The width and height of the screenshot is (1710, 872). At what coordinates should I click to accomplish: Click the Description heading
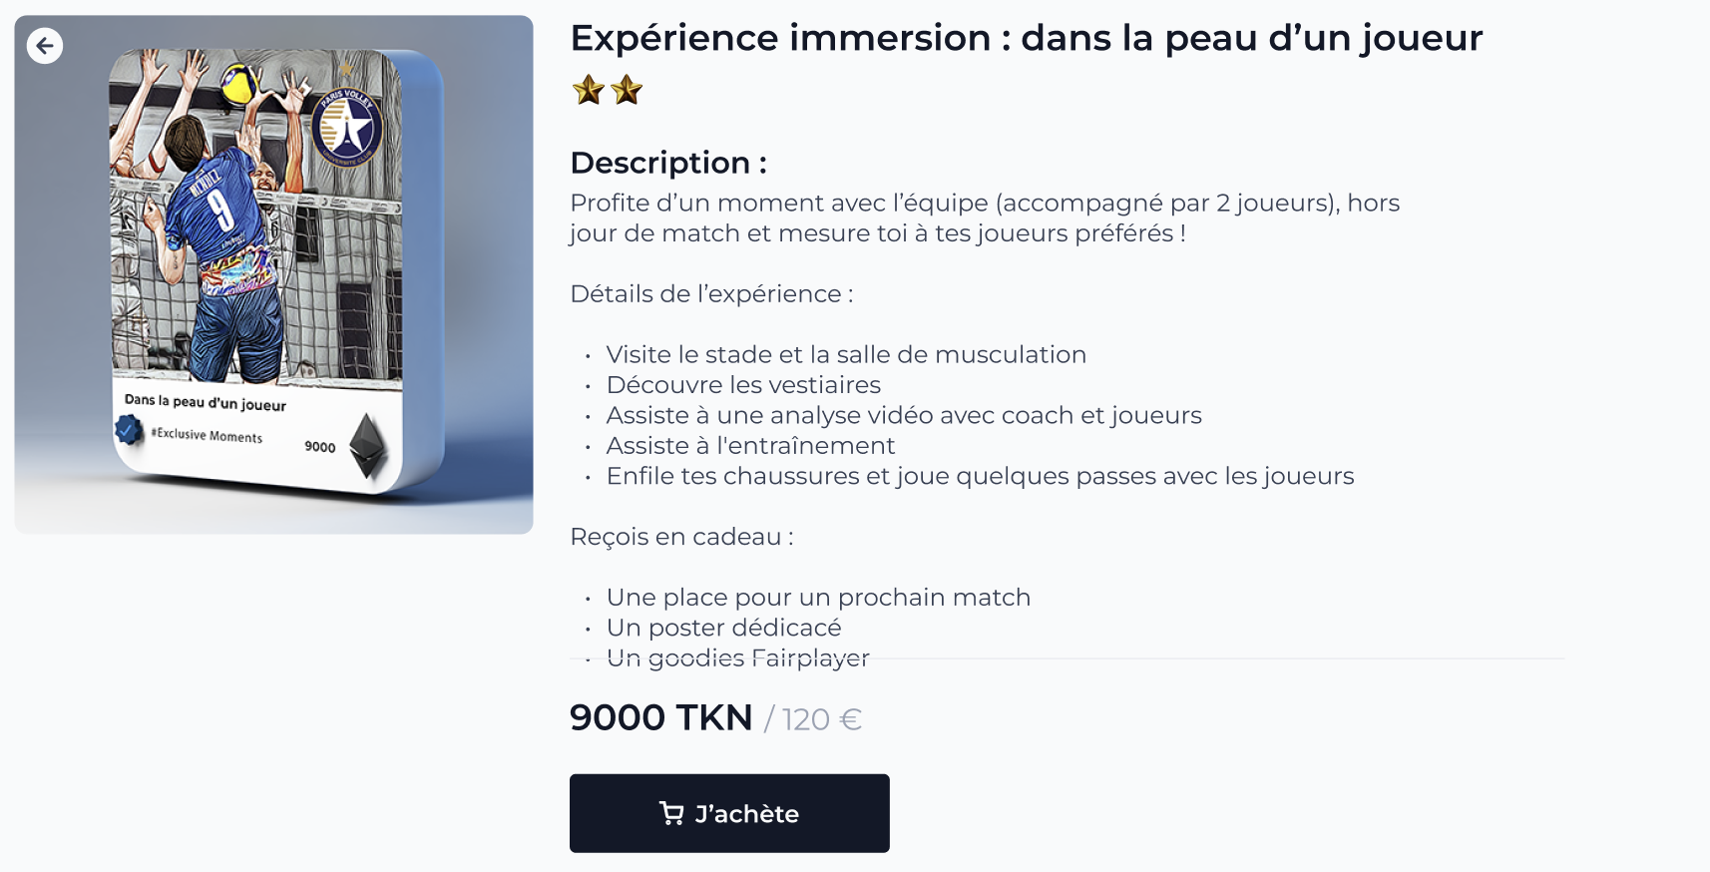[x=668, y=163]
